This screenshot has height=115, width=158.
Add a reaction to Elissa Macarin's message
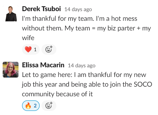point(49,106)
